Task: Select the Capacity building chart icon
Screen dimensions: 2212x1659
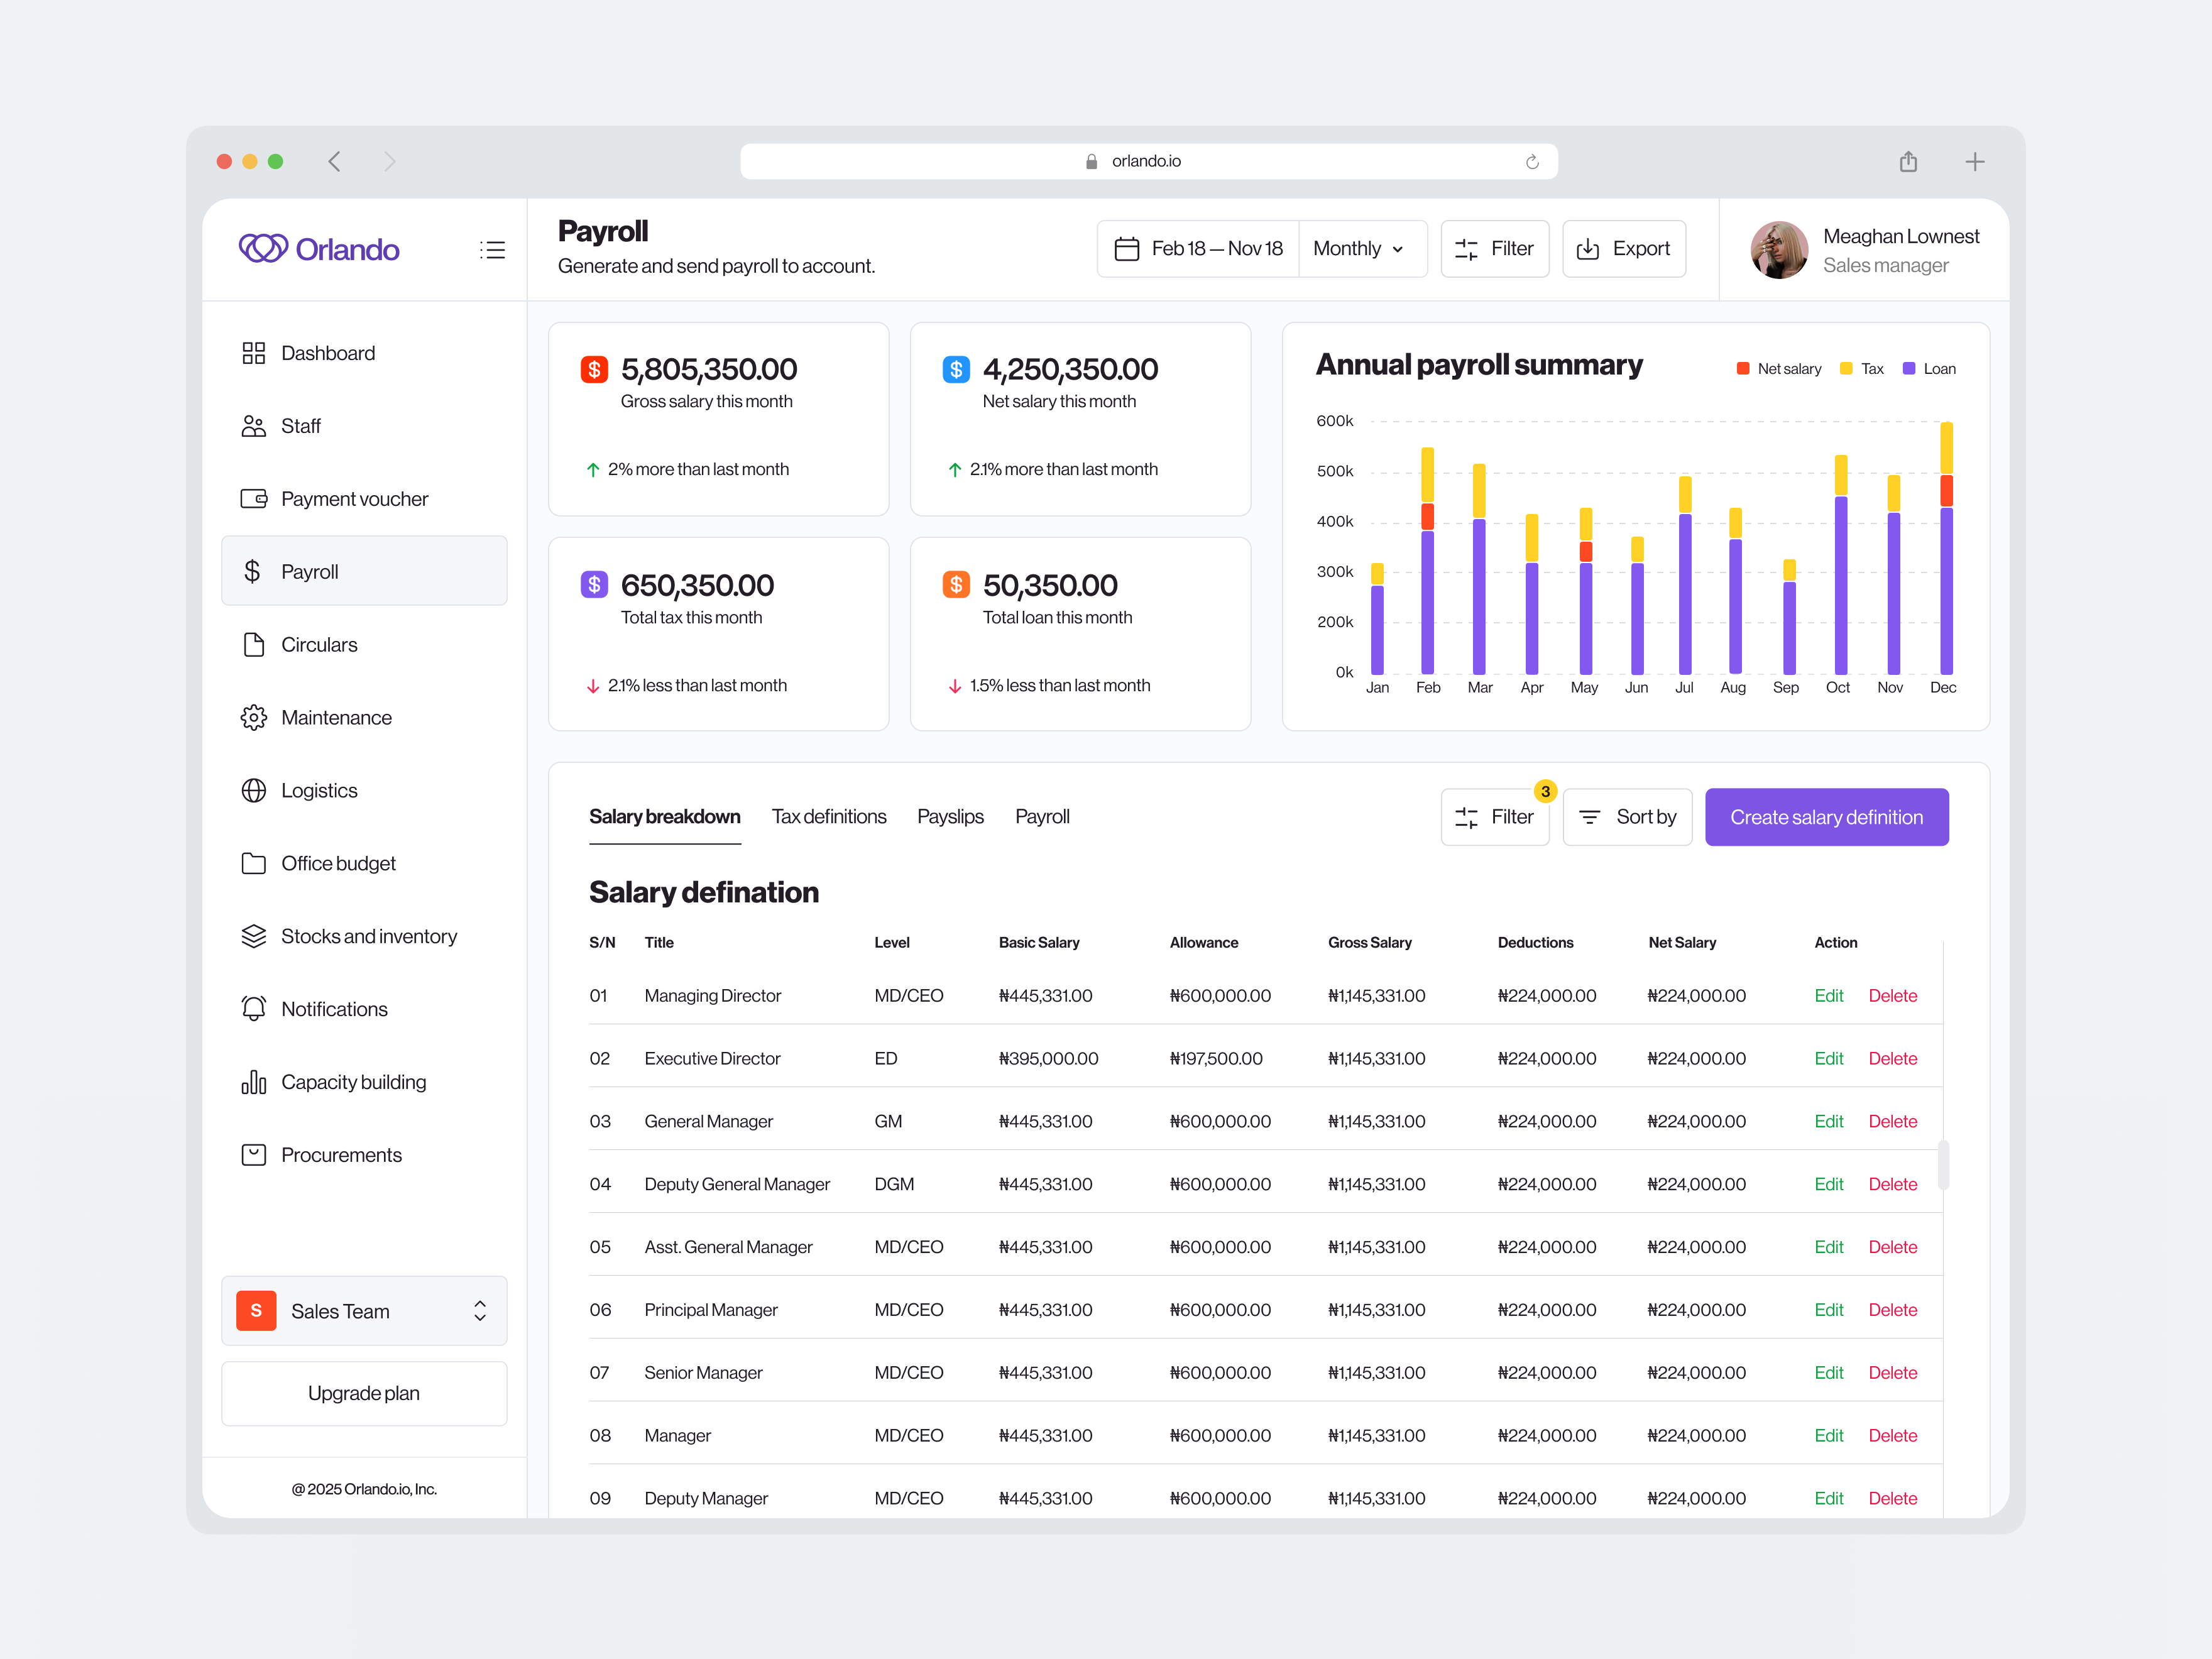Action: pos(255,1081)
